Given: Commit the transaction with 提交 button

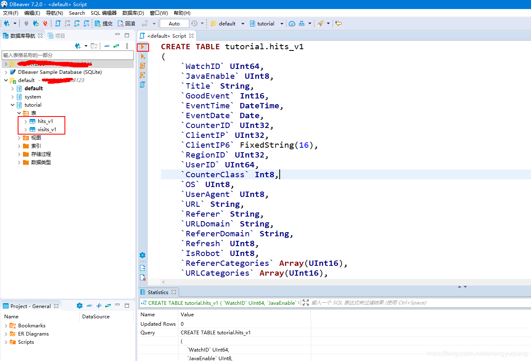Looking at the screenshot, I should pos(103,23).
